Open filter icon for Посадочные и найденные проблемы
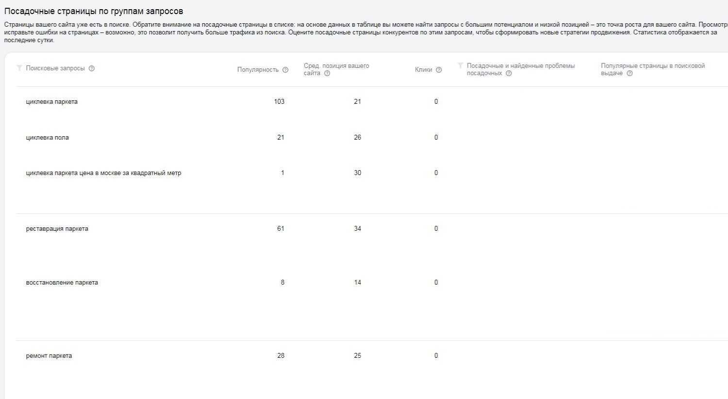 [461, 65]
